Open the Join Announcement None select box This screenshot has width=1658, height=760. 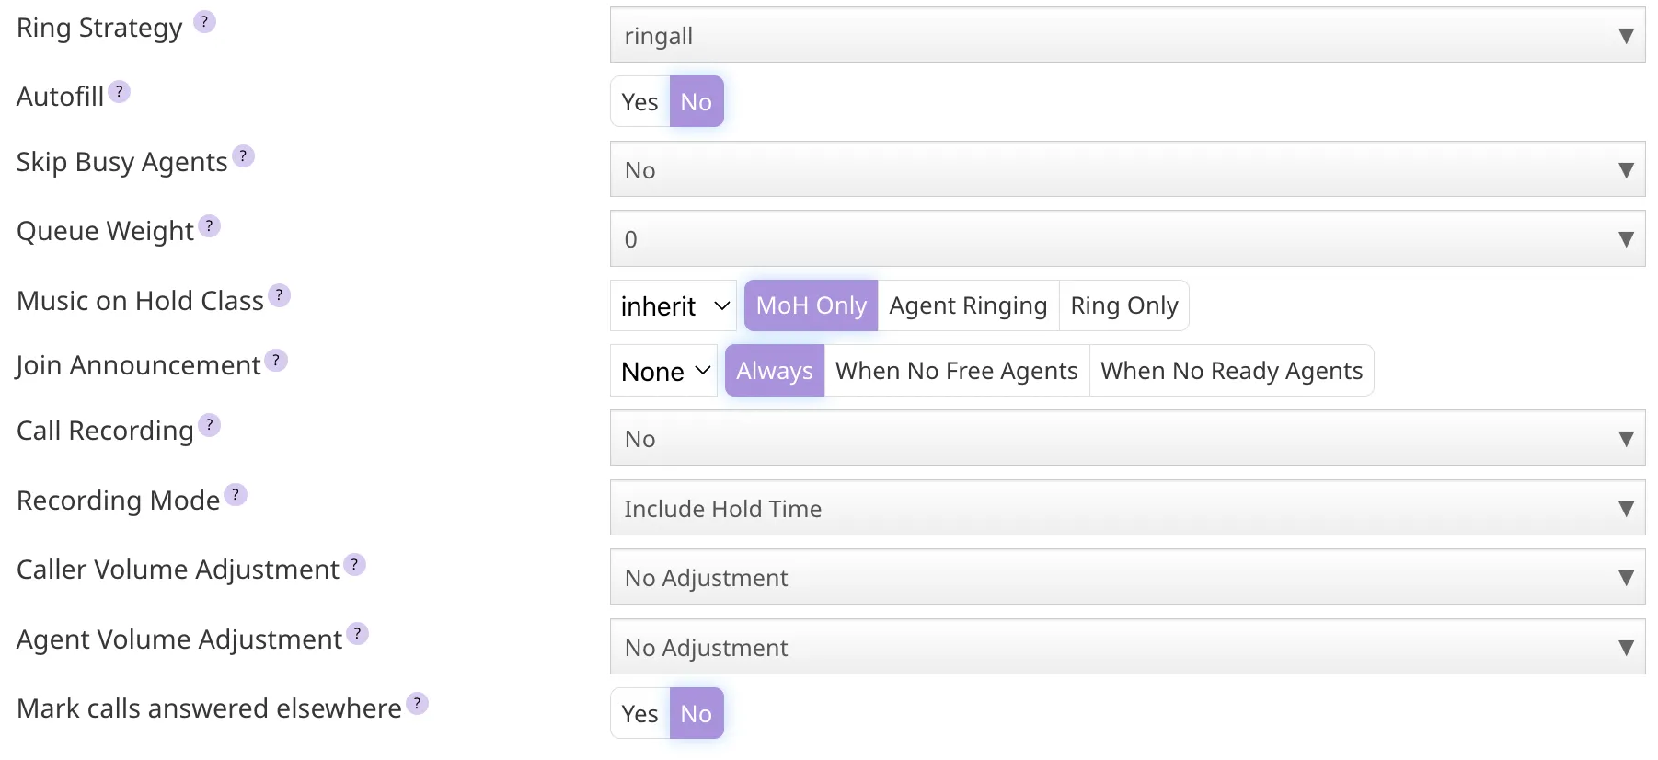point(663,371)
